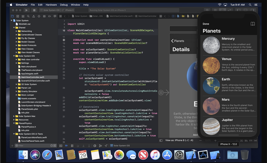Open the Source Control navigator icon

pyautogui.click(x=18, y=16)
